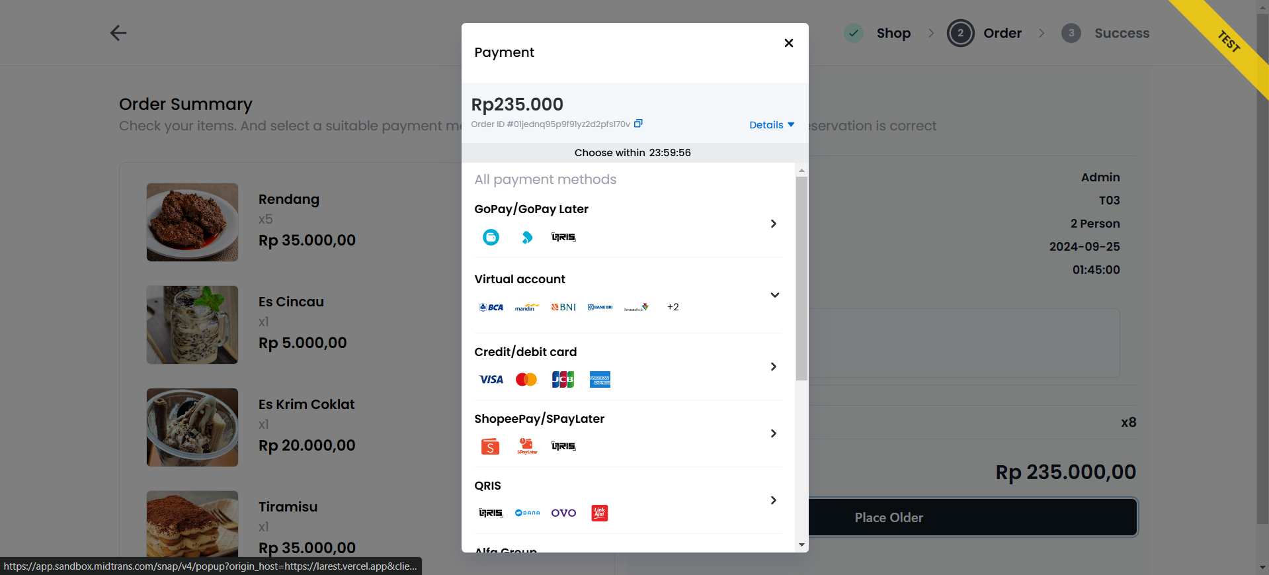Click the GoPay wallet icon
This screenshot has width=1269, height=575.
pos(491,237)
